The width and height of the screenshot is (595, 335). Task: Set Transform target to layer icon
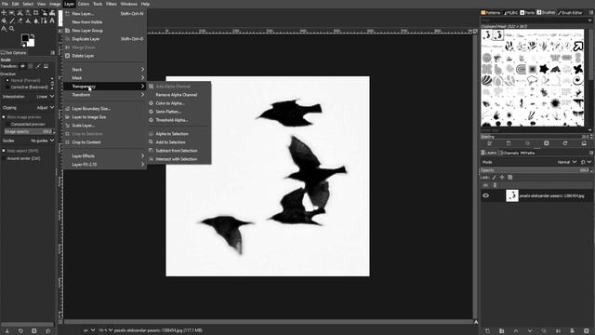22,66
